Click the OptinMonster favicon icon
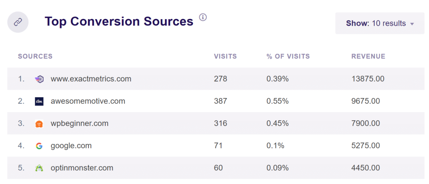 (x=39, y=168)
